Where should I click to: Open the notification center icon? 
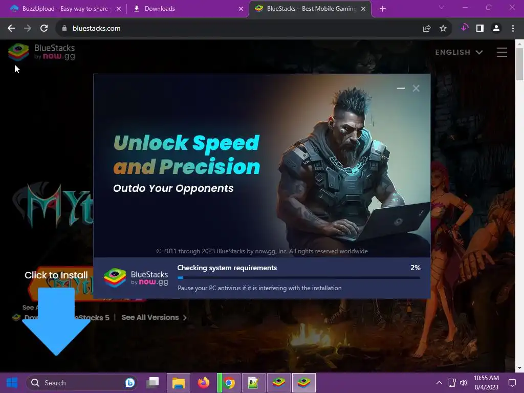[512, 383]
